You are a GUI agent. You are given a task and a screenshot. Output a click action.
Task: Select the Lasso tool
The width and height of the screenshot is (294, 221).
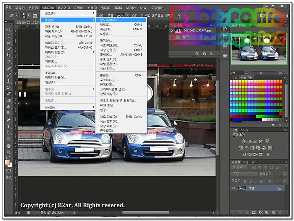coord(9,43)
